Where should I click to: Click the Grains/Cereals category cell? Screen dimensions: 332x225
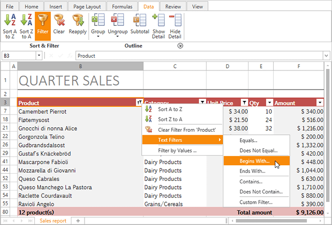pyautogui.click(x=175, y=204)
